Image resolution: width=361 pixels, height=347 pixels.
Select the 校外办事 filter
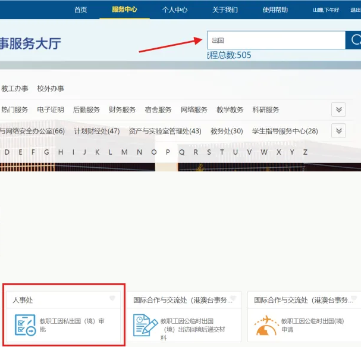[51, 88]
